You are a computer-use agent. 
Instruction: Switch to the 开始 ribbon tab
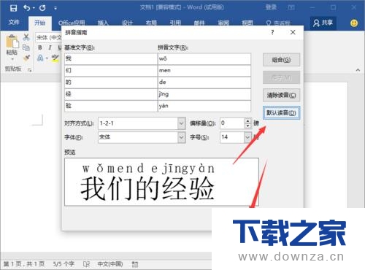point(40,23)
